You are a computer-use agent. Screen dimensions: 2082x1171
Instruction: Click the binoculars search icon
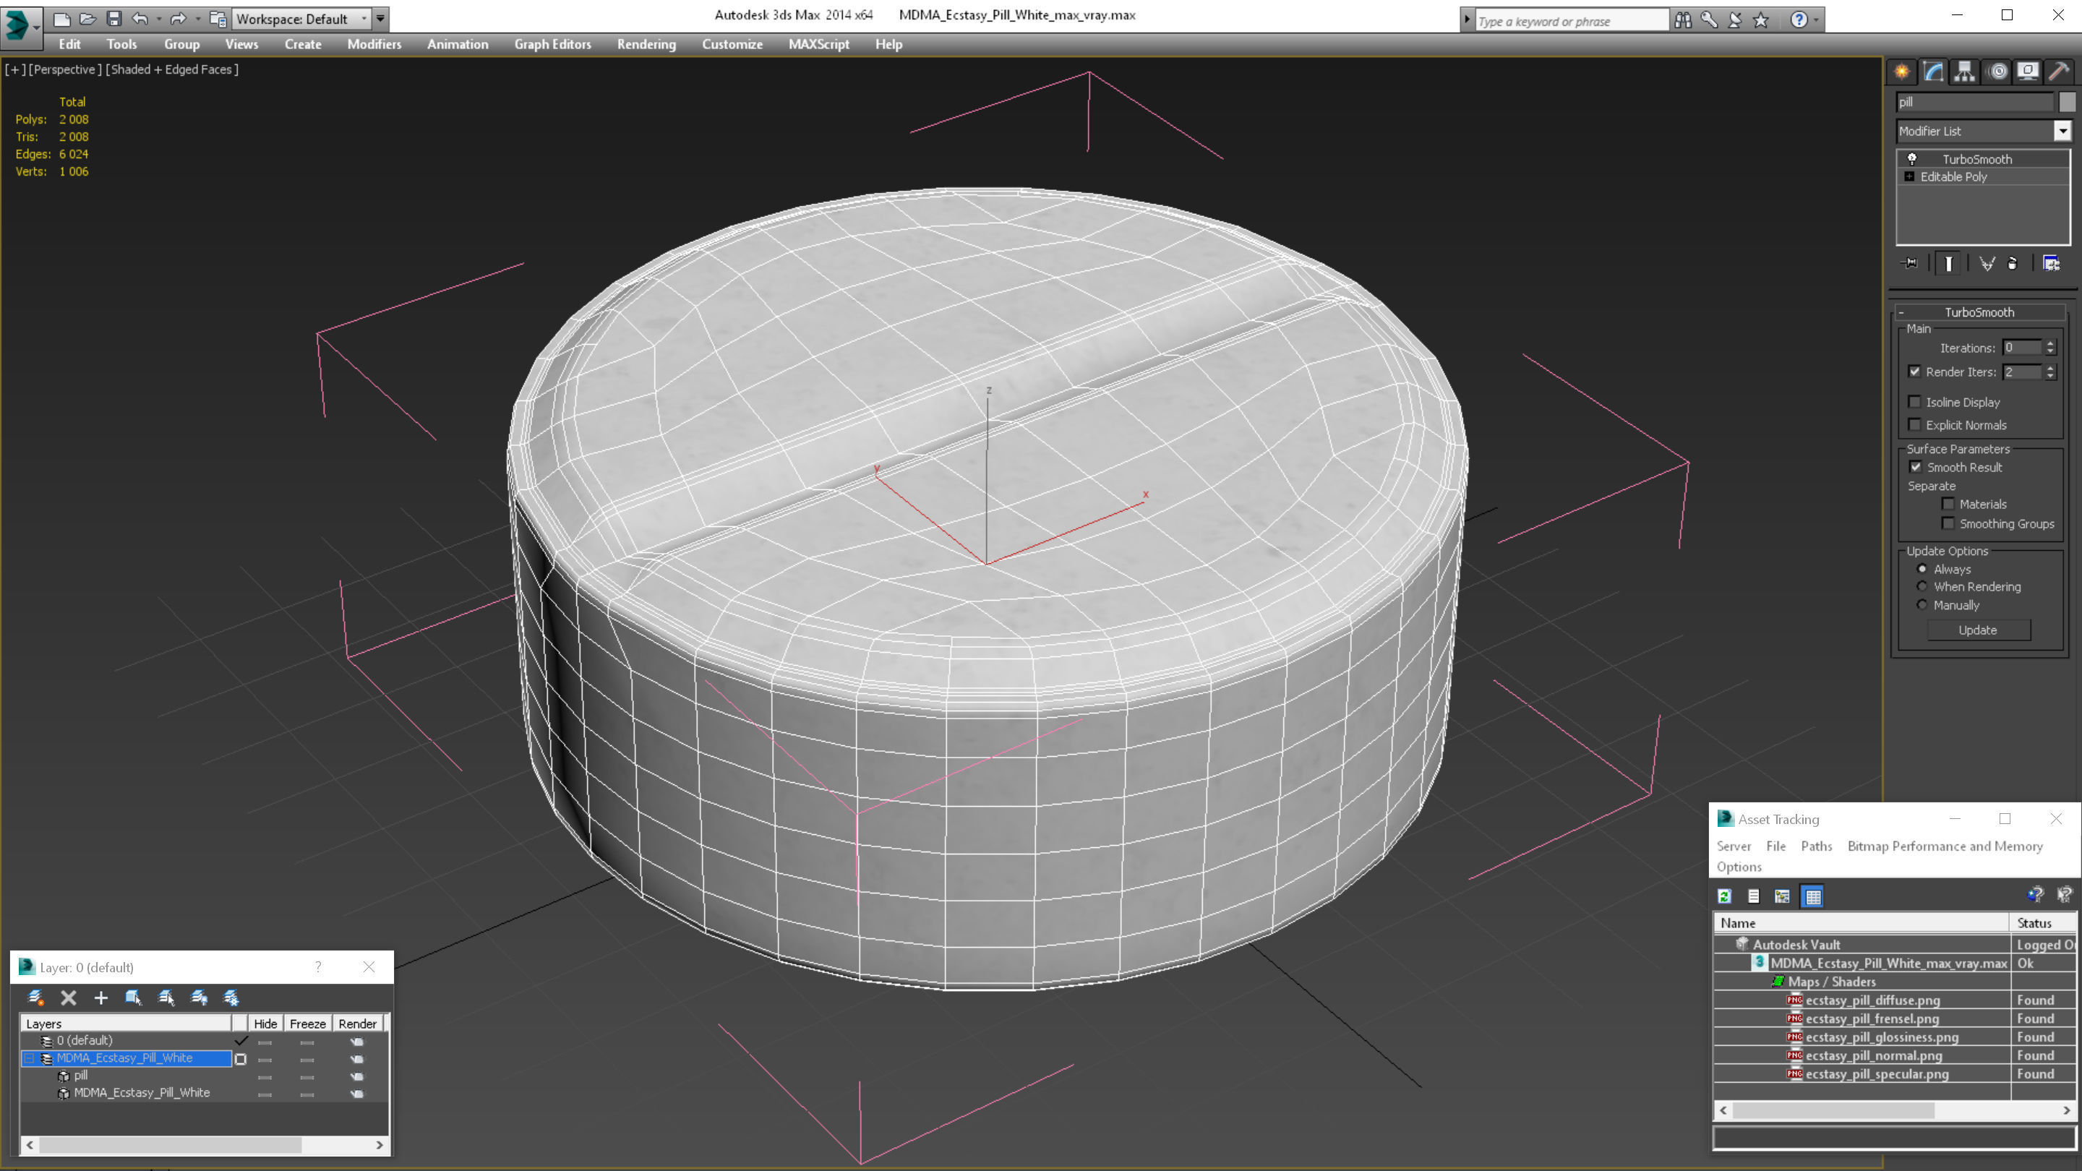click(1683, 20)
